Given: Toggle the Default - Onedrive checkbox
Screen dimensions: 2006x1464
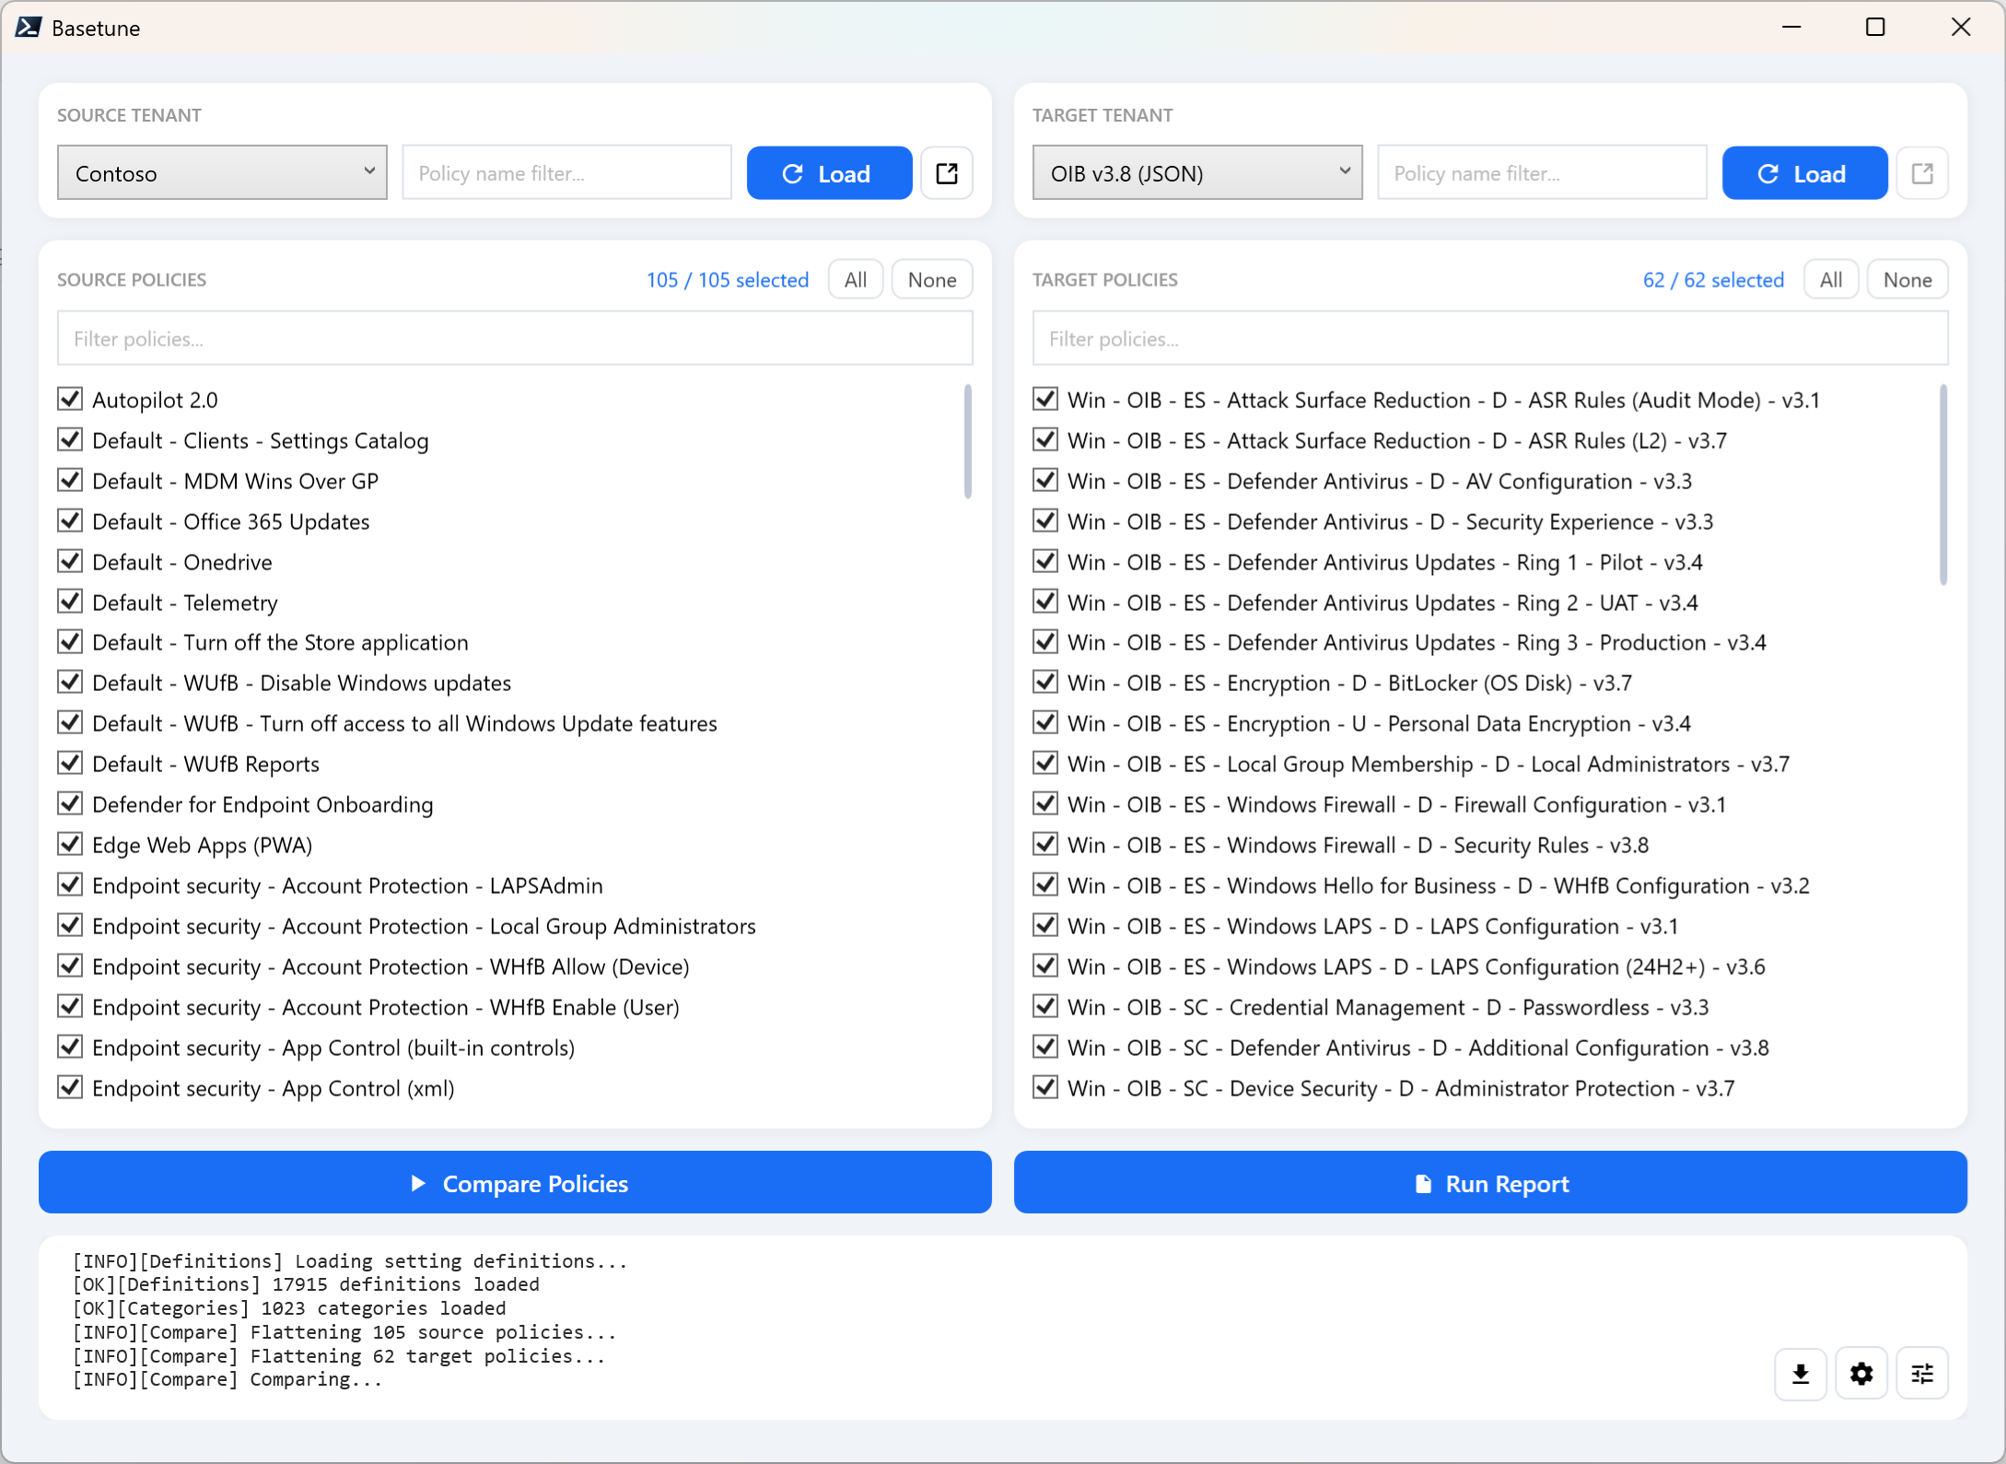Looking at the screenshot, I should click(70, 561).
